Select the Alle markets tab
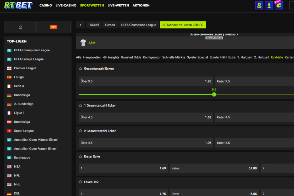The height and width of the screenshot is (196, 294). coord(79,57)
